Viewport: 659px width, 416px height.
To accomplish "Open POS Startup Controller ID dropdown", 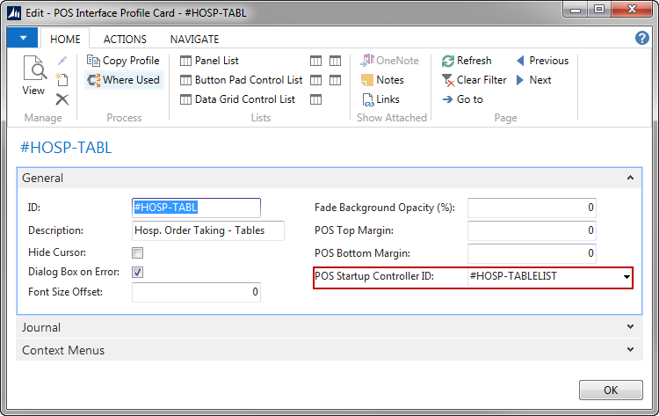I will point(626,278).
